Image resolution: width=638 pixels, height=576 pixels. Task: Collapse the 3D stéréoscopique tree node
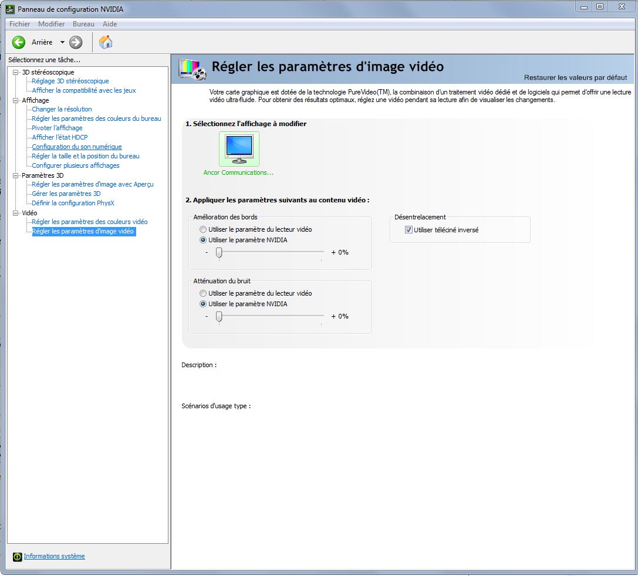(16, 72)
